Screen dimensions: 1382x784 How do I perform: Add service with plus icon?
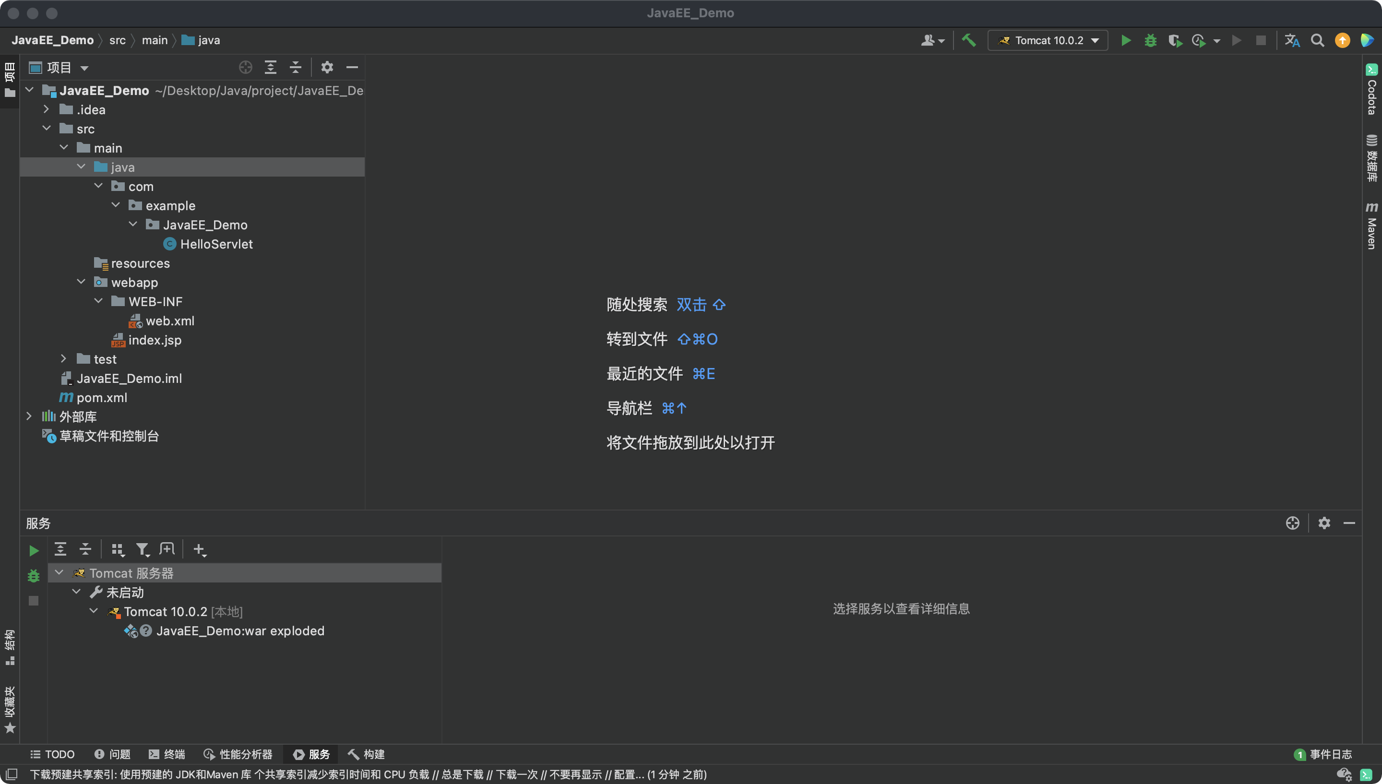tap(199, 549)
